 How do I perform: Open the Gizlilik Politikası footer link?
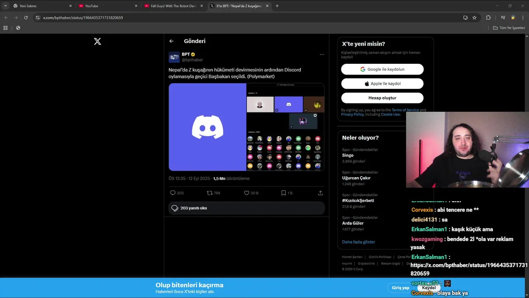point(380,257)
